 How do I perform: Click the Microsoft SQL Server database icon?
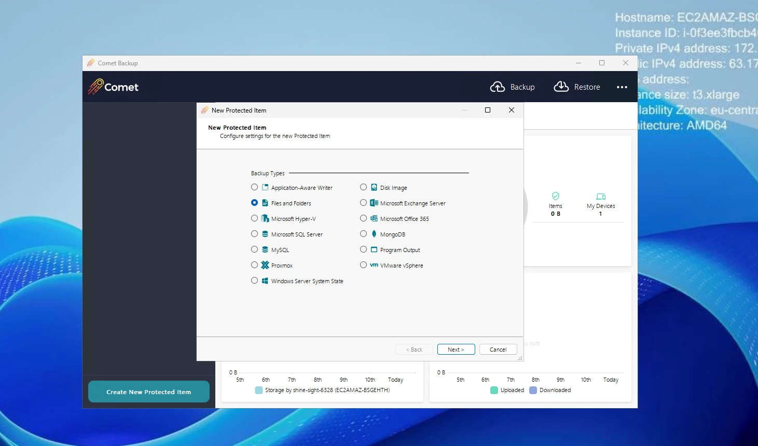265,234
